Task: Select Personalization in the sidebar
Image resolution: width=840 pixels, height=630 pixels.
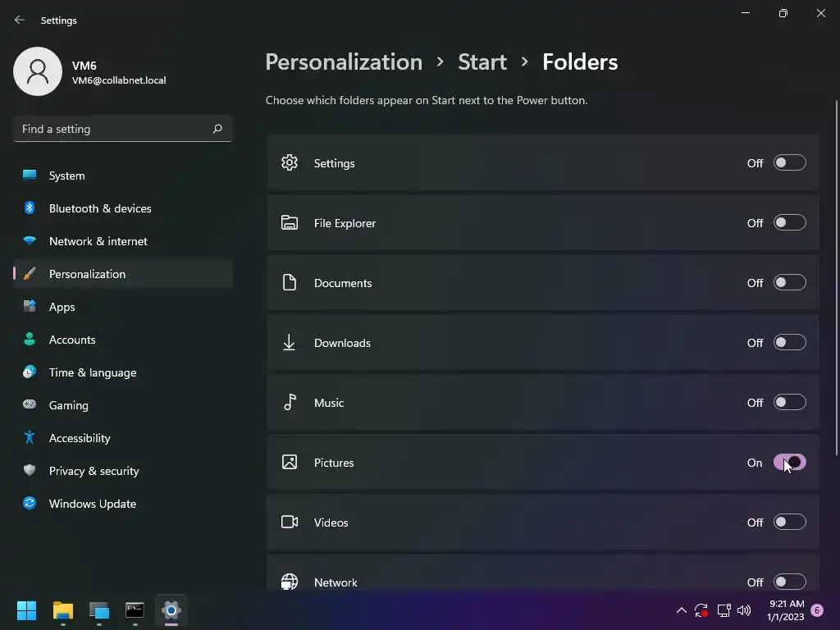Action: [123, 274]
